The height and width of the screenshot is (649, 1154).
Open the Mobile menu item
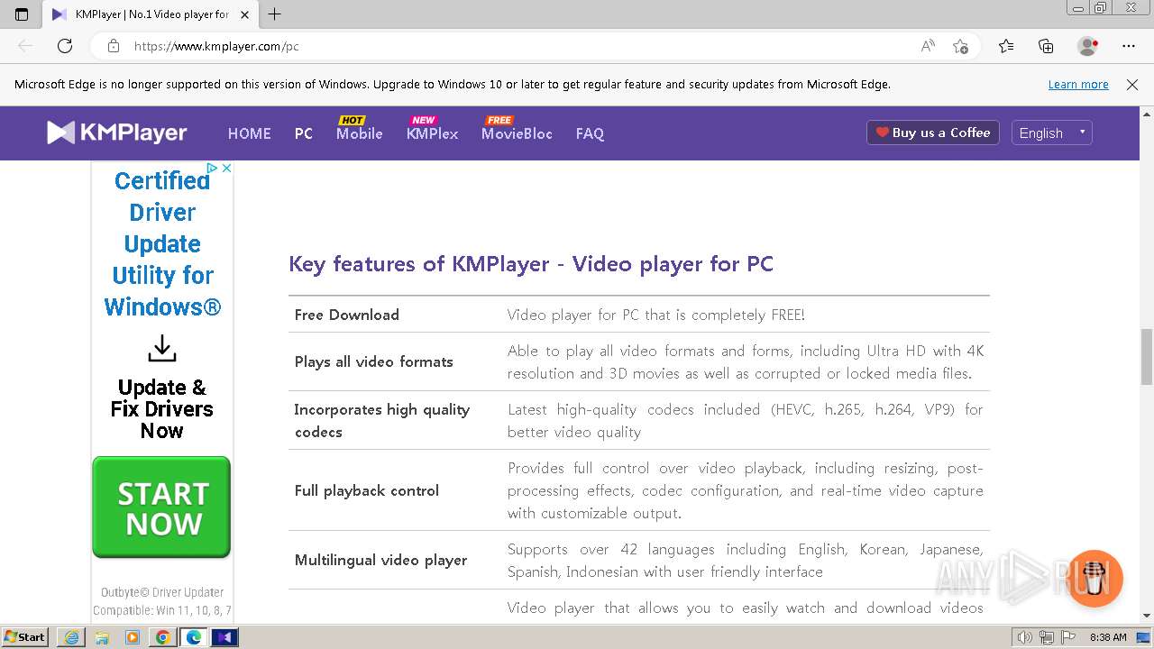[360, 133]
